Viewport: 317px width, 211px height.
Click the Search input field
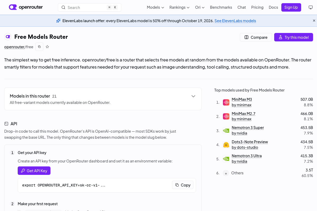click(x=90, y=7)
